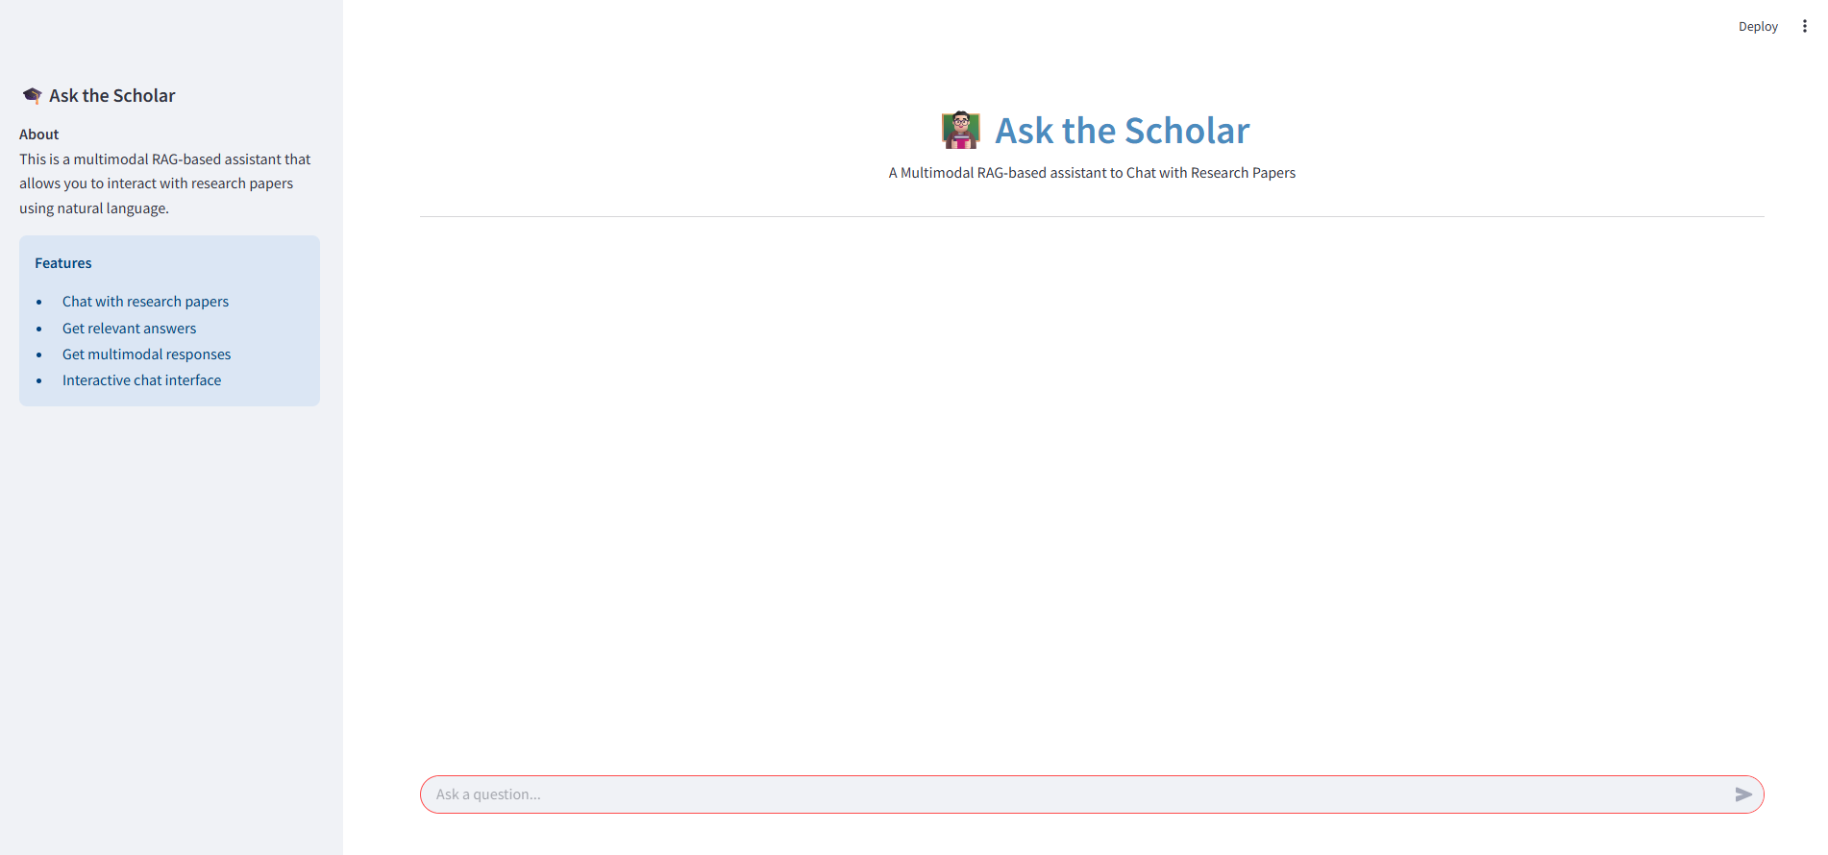This screenshot has width=1828, height=855.
Task: Click the Get multimodal responses list entry
Action: (146, 354)
